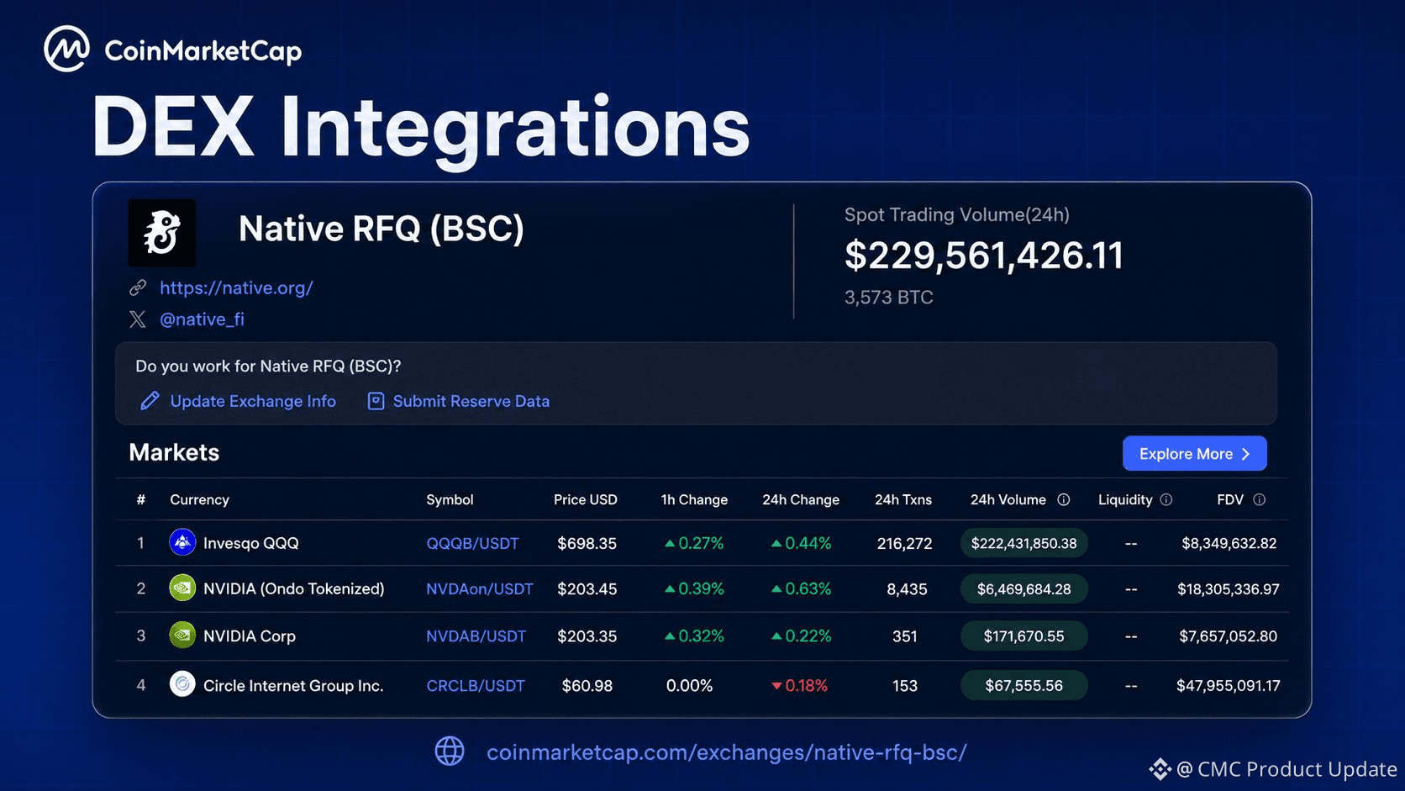Sort by the 24h Txns column header
Image resolution: width=1405 pixels, height=791 pixels.
tap(903, 499)
